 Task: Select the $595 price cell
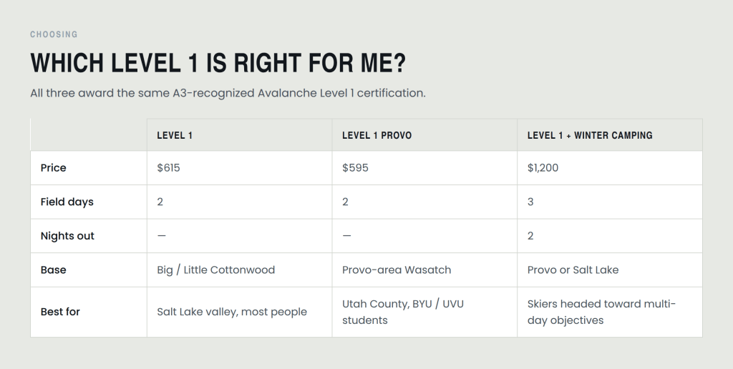(x=424, y=167)
